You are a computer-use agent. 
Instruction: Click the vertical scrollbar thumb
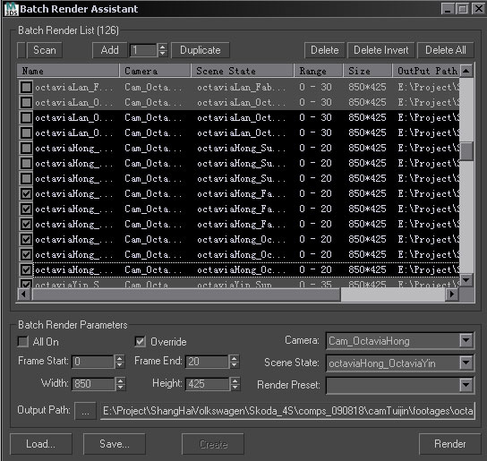point(466,151)
